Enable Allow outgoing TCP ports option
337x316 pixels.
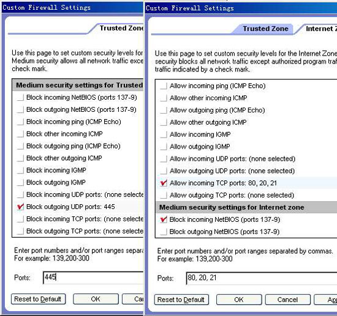point(164,196)
